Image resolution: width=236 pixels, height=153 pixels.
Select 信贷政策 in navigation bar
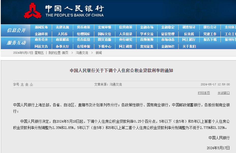[x=125, y=27]
